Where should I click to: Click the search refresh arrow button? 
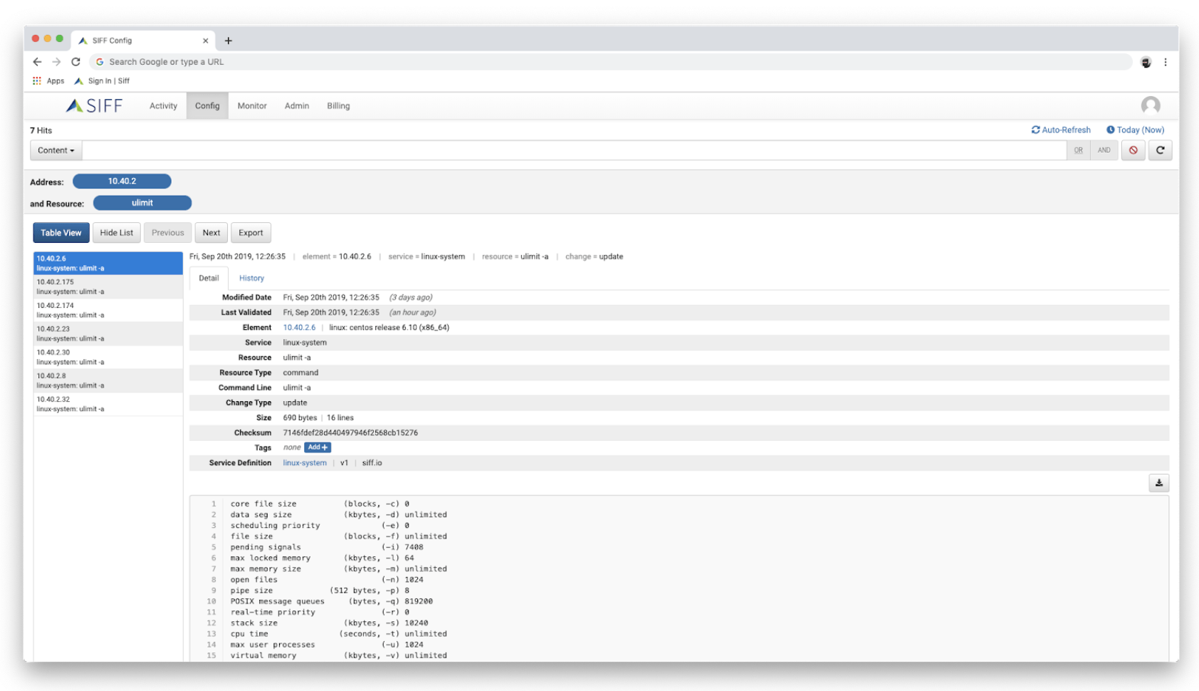tap(1160, 150)
